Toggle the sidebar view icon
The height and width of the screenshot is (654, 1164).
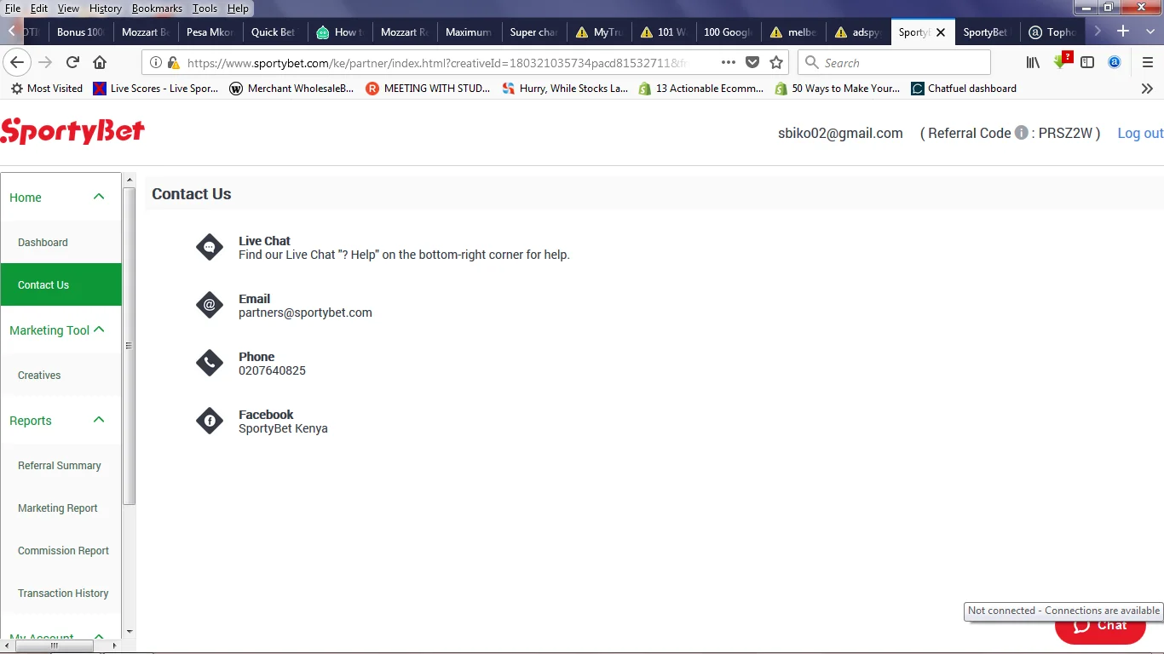[1087, 62]
